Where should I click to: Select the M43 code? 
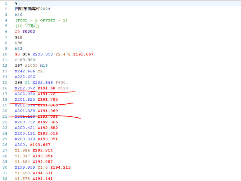tap(18, 49)
